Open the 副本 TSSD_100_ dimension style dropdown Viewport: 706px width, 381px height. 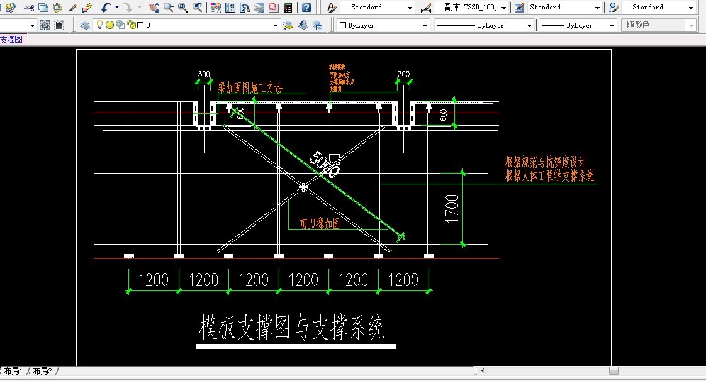(504, 8)
